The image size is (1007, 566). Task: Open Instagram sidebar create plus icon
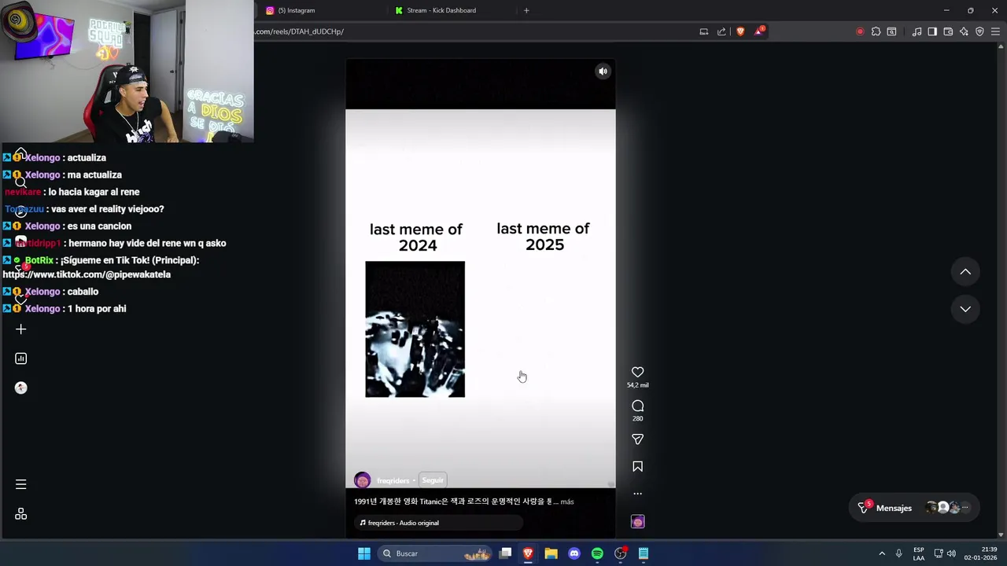click(x=21, y=329)
